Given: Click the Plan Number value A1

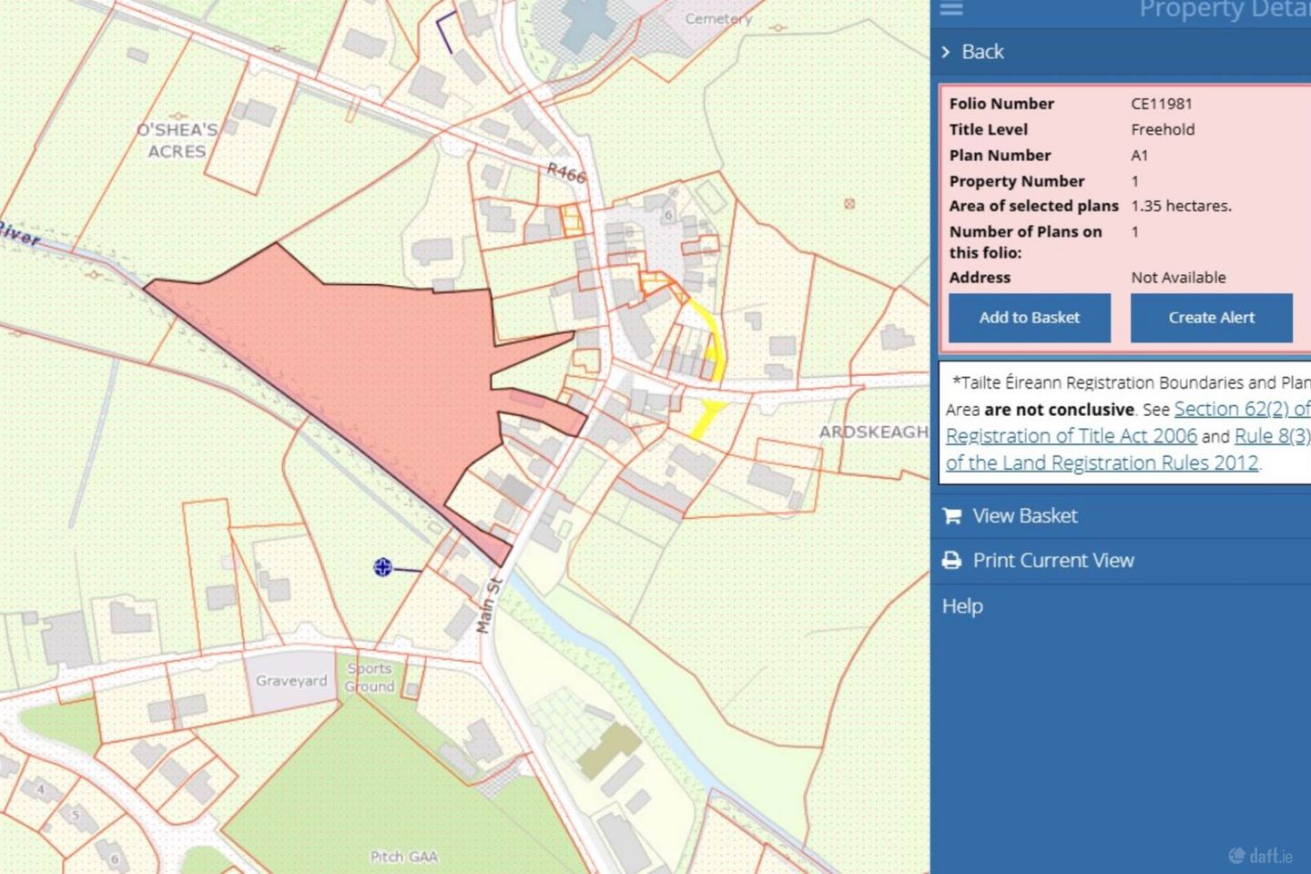Looking at the screenshot, I should click(1140, 156).
